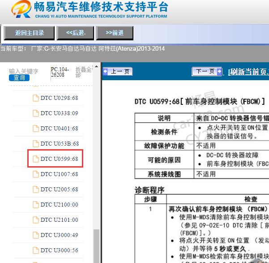
Task: Open the DTC U0298:68 entry
Action: (x=59, y=98)
